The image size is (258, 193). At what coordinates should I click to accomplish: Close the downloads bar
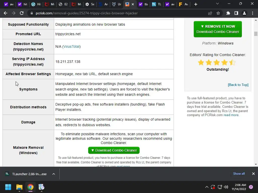point(253,174)
